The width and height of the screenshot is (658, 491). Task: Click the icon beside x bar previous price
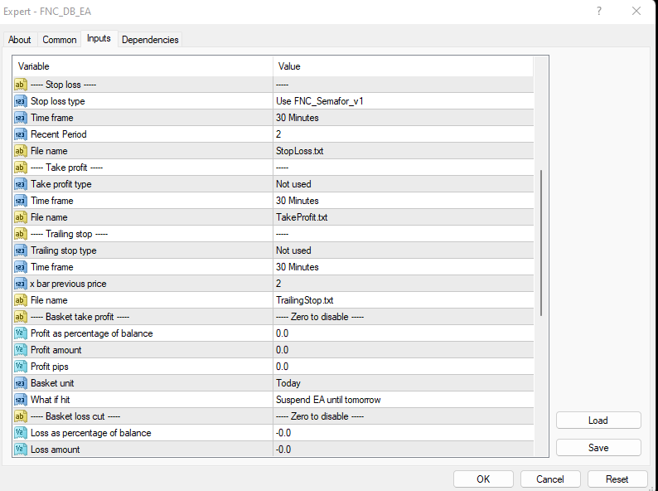[21, 284]
